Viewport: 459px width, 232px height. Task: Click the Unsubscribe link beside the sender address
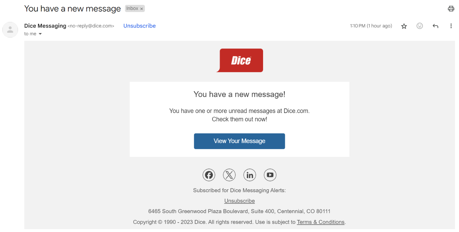click(x=139, y=26)
